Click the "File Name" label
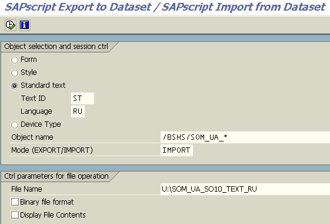 pos(26,189)
